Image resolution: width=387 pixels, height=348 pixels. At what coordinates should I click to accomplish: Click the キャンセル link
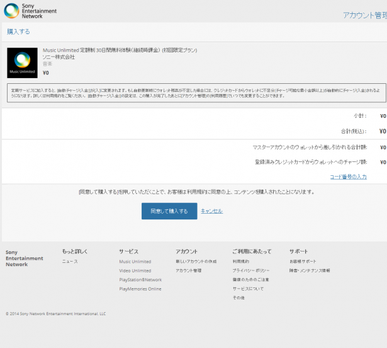(x=212, y=211)
